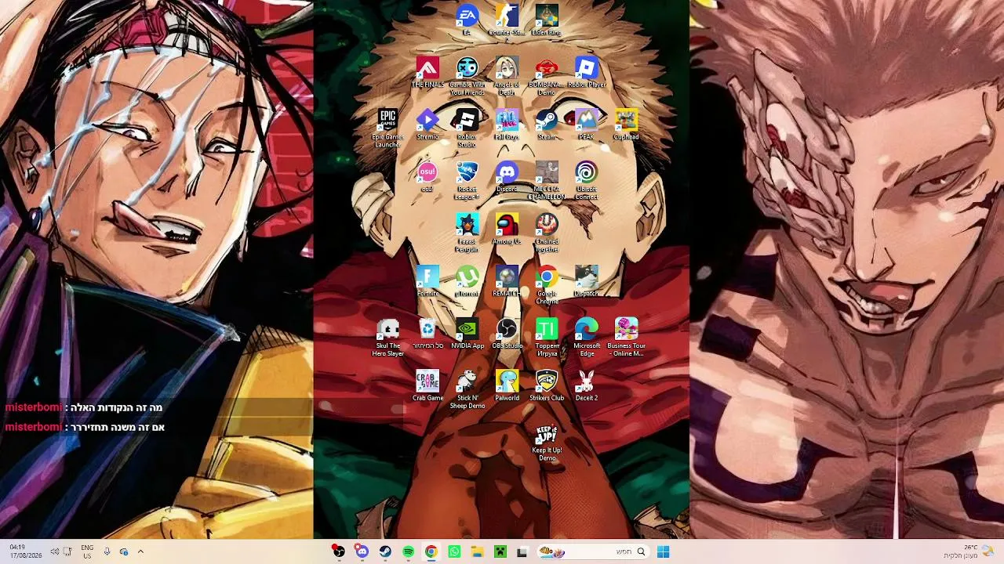The height and width of the screenshot is (564, 1004).
Task: Open the Business Tour shortcut
Action: click(626, 338)
